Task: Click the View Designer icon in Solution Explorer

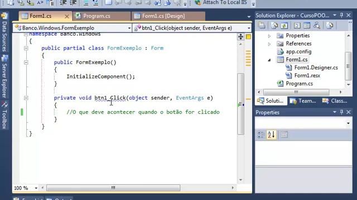Action: pyautogui.click(x=307, y=26)
